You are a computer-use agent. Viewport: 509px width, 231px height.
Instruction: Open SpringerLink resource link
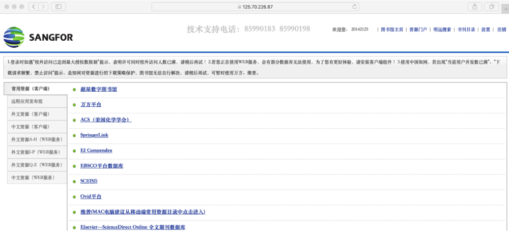pyautogui.click(x=94, y=135)
